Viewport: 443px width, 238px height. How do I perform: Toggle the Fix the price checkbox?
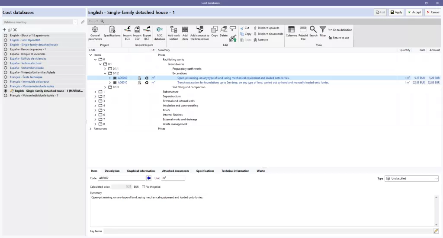click(143, 187)
